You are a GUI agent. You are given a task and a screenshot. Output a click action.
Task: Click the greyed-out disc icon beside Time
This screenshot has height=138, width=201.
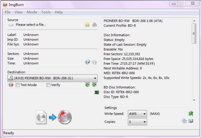(94, 62)
